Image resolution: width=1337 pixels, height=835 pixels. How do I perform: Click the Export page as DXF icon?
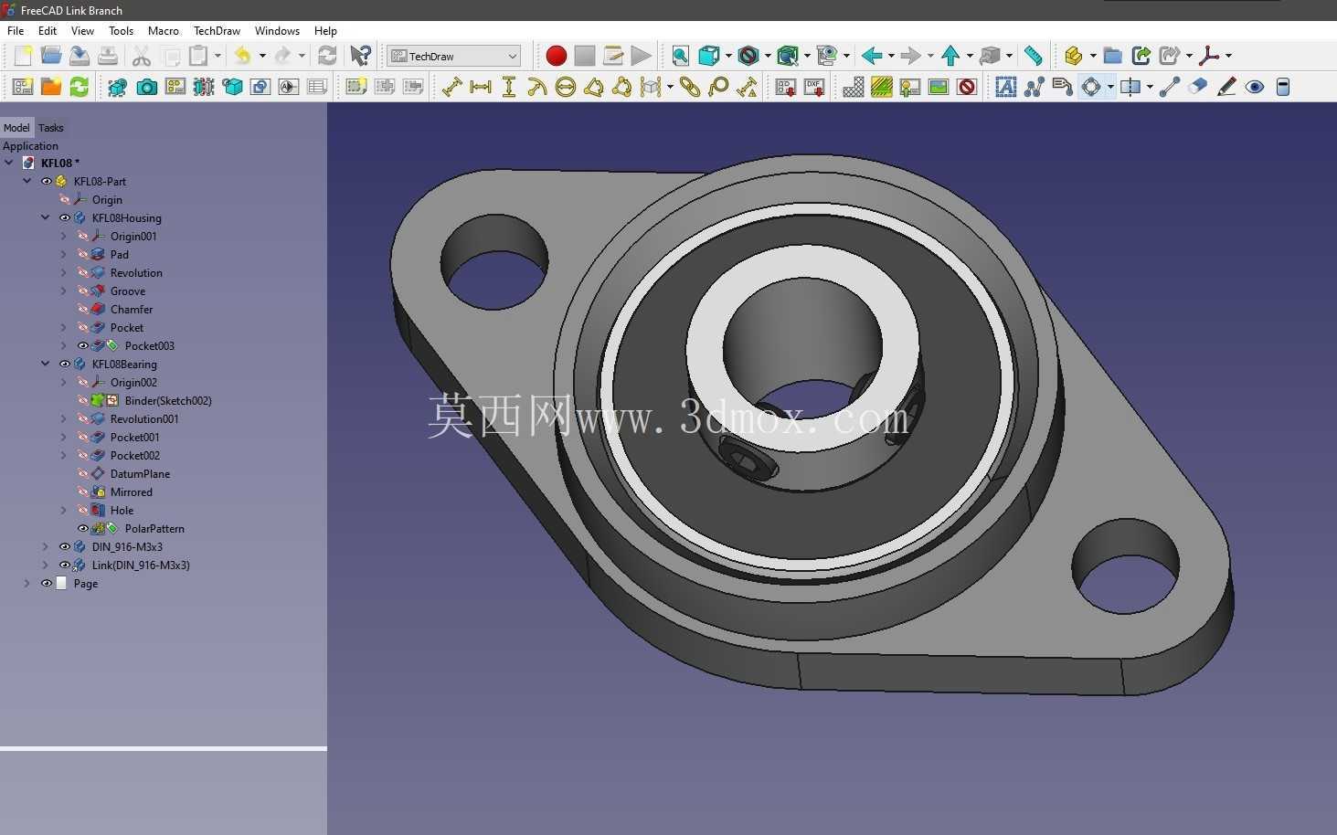point(814,87)
